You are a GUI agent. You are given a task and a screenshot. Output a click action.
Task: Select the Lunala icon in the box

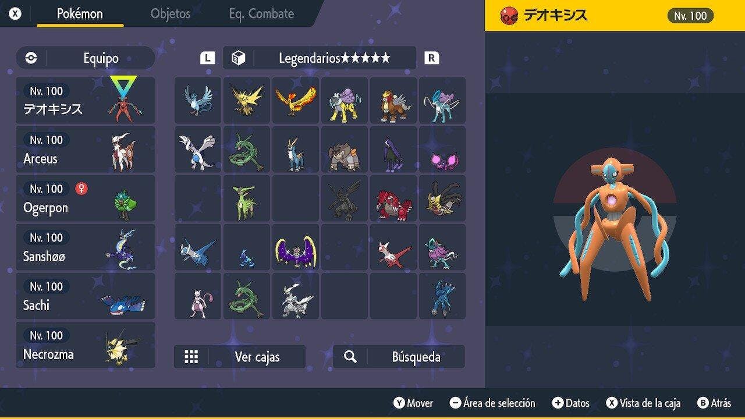(x=296, y=247)
